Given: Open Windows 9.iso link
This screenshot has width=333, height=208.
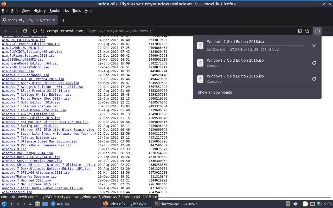Looking at the screenshot, I should click(14, 149).
